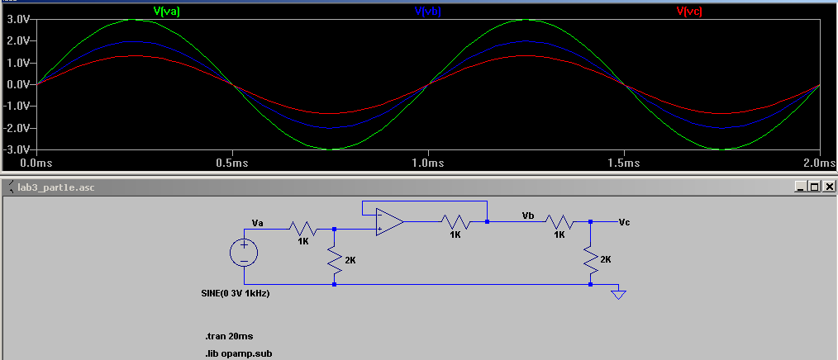838x360 pixels.
Task: Select the op-amp symbol in schematic
Action: point(389,221)
